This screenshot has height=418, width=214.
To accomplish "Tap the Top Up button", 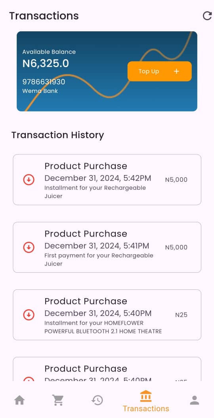I will 159,71.
